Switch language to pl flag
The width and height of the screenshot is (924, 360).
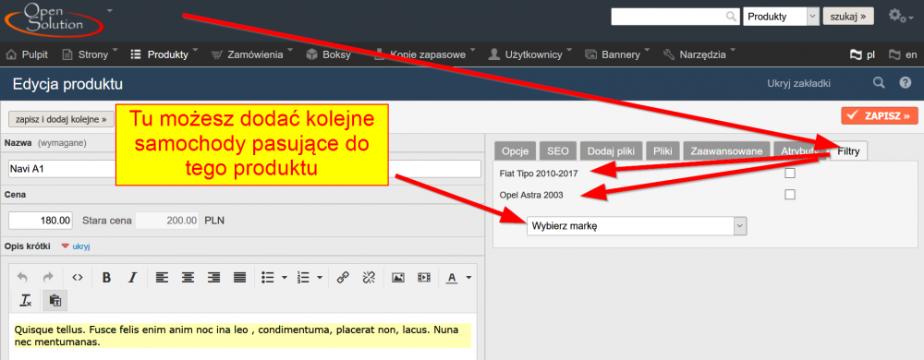(862, 54)
